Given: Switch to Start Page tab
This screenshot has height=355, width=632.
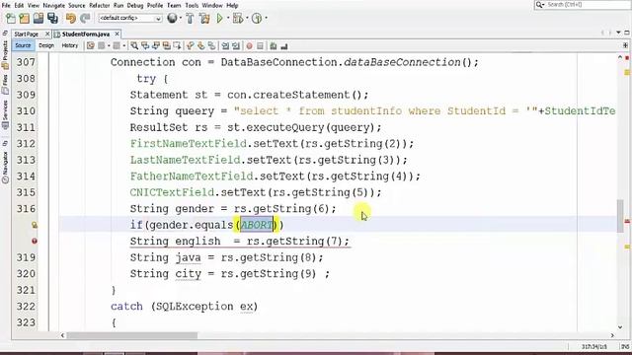Looking at the screenshot, I should [x=27, y=35].
